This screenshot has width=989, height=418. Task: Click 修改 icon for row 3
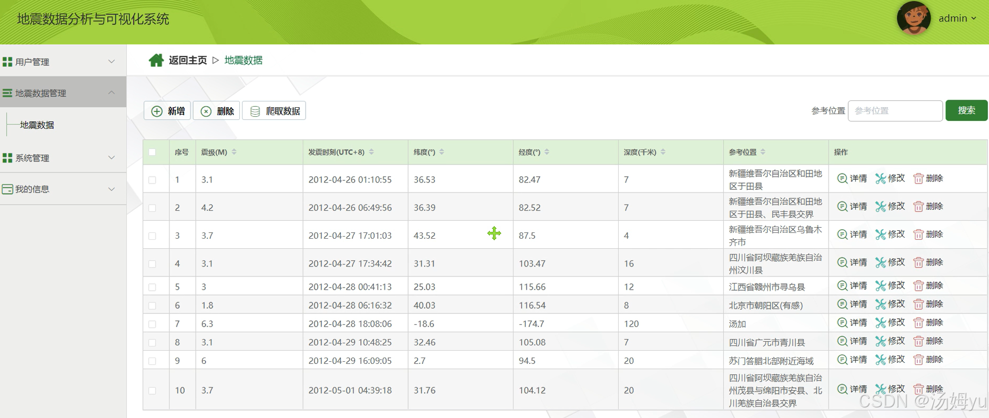pos(881,235)
